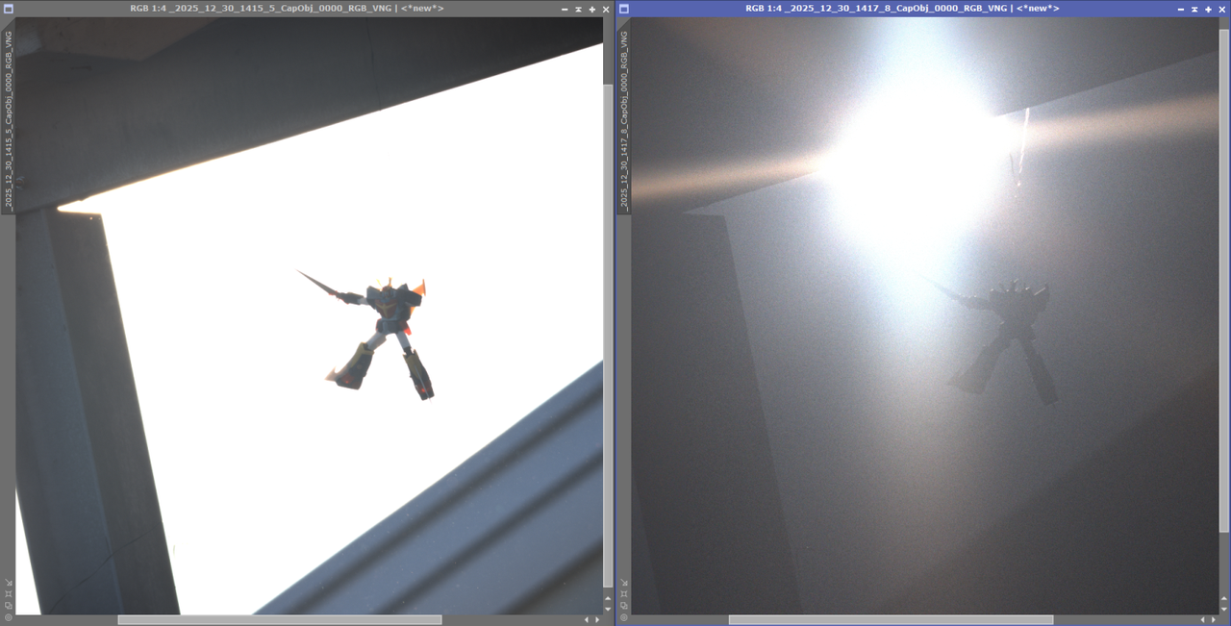Maximize the 1417_8 image window with plus button
The width and height of the screenshot is (1231, 626).
pos(1208,9)
